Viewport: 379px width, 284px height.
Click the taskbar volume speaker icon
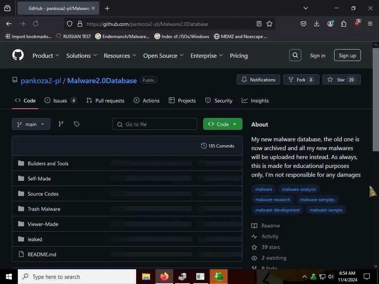331,277
